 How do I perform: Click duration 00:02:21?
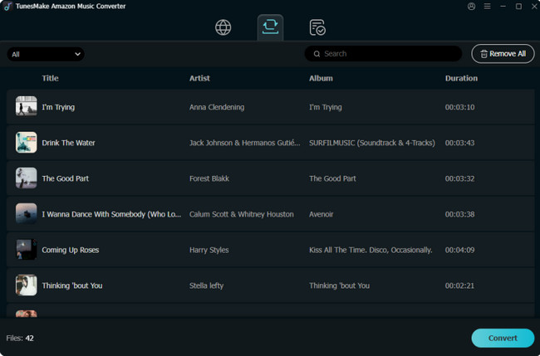(459, 285)
